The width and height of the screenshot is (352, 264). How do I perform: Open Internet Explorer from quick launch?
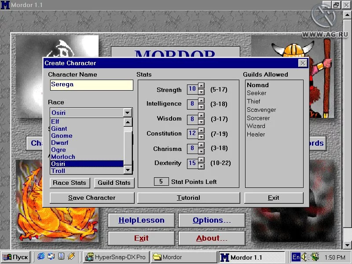(x=41, y=257)
